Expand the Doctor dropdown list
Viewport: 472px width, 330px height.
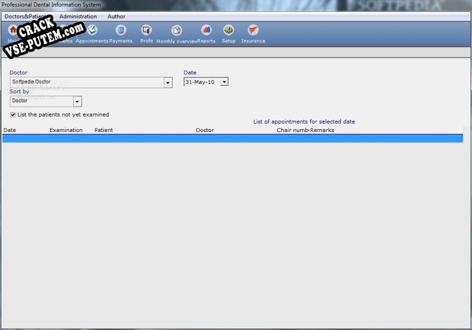168,83
